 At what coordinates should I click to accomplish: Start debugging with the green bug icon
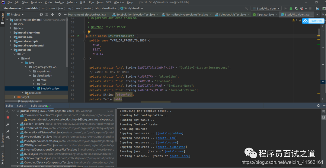(291, 8)
